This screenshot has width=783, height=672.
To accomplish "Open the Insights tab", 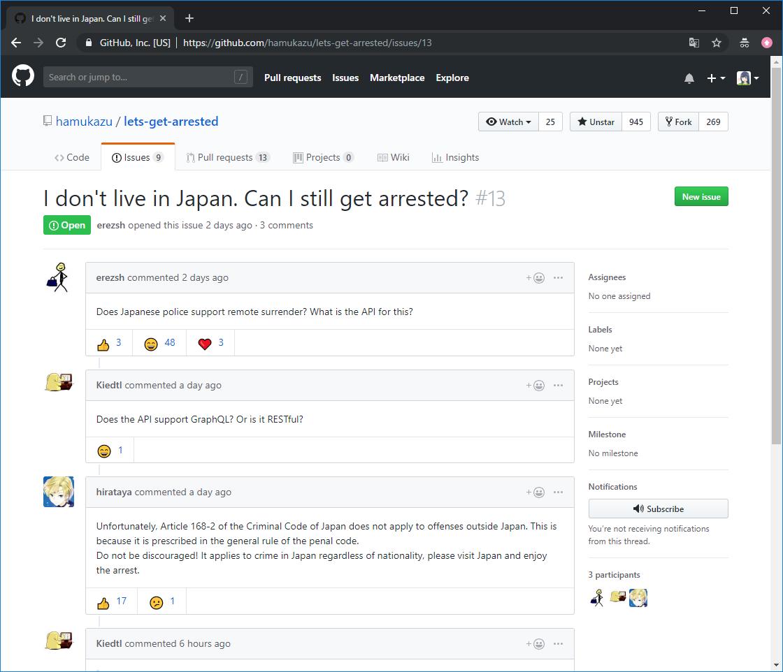I will (x=455, y=158).
